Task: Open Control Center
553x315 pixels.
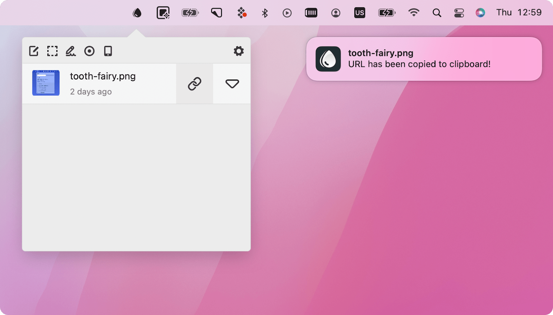Action: [x=459, y=13]
